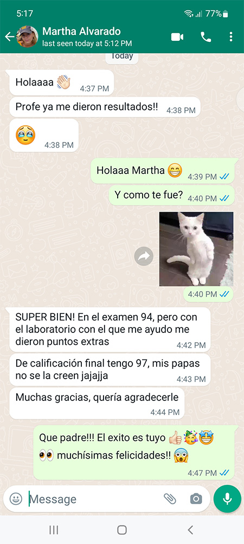Open the camera from message bar

pyautogui.click(x=196, y=499)
